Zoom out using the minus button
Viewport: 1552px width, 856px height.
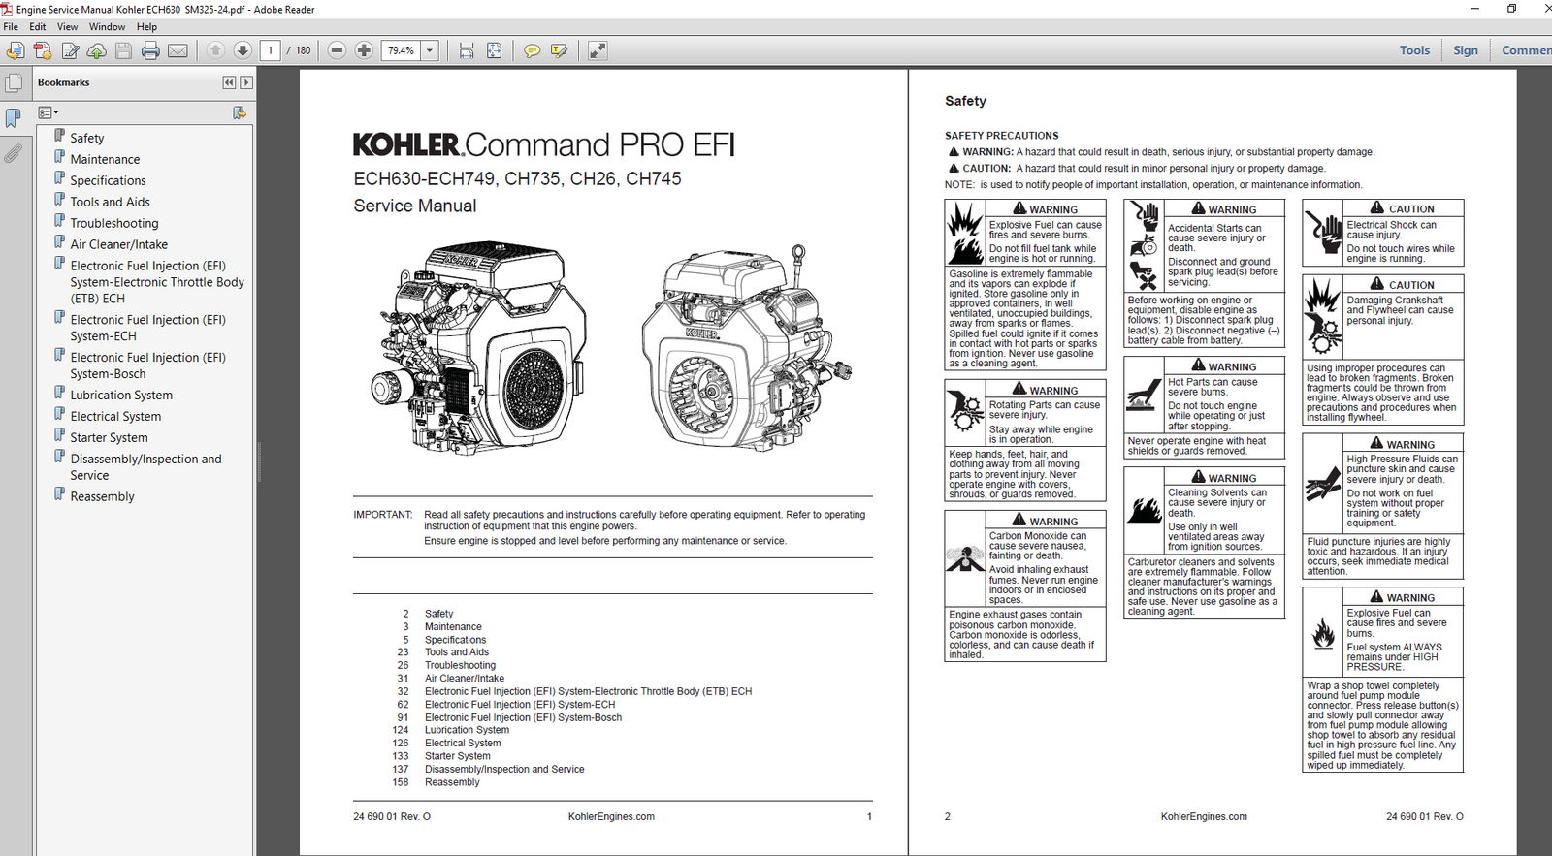click(x=337, y=50)
